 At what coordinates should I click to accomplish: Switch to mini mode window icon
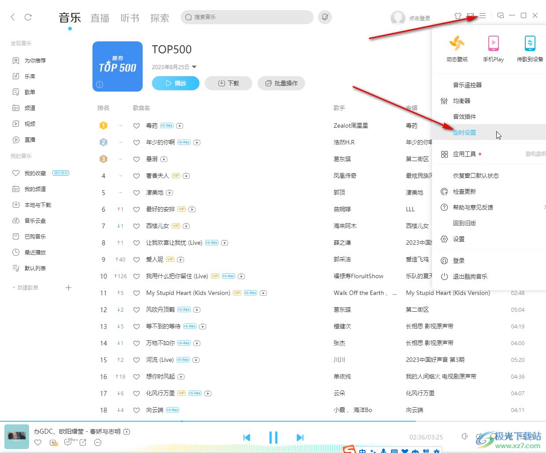pyautogui.click(x=501, y=15)
